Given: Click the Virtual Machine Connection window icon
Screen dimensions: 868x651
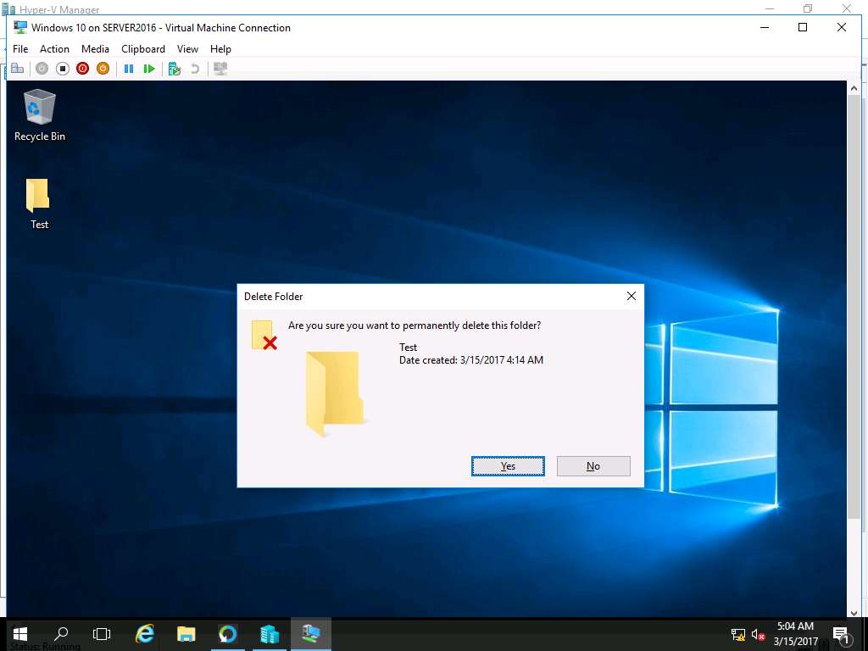Looking at the screenshot, I should coord(20,27).
